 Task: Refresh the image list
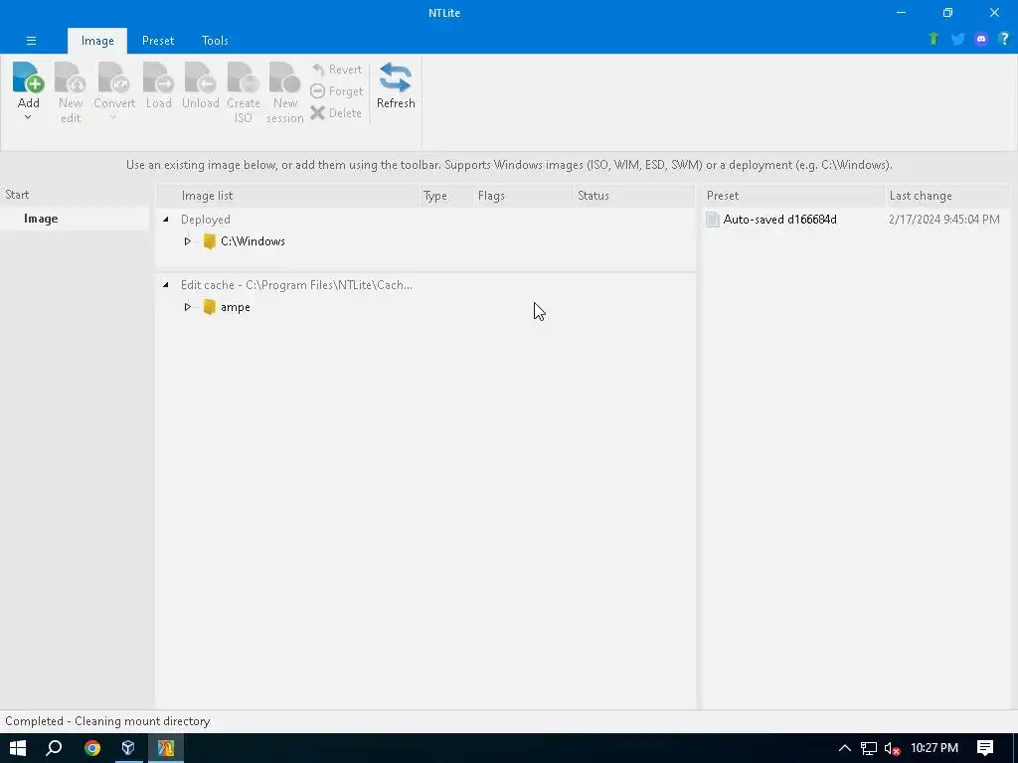(x=396, y=85)
